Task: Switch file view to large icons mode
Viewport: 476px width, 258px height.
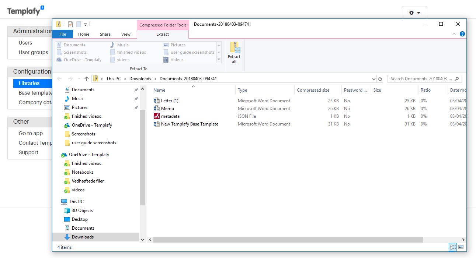Action: pyautogui.click(x=461, y=247)
